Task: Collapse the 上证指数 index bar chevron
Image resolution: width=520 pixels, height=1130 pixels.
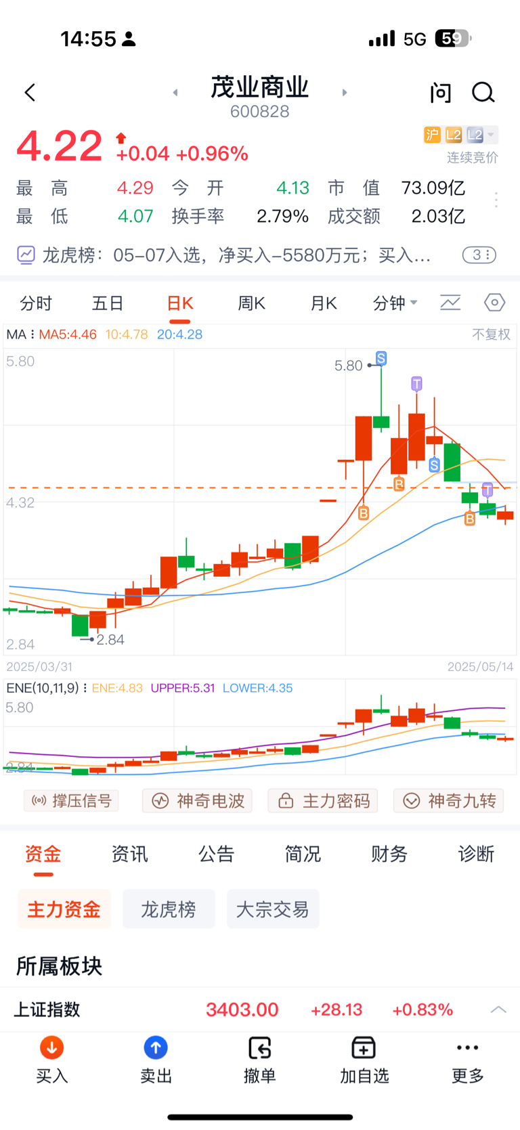Action: [x=498, y=1009]
